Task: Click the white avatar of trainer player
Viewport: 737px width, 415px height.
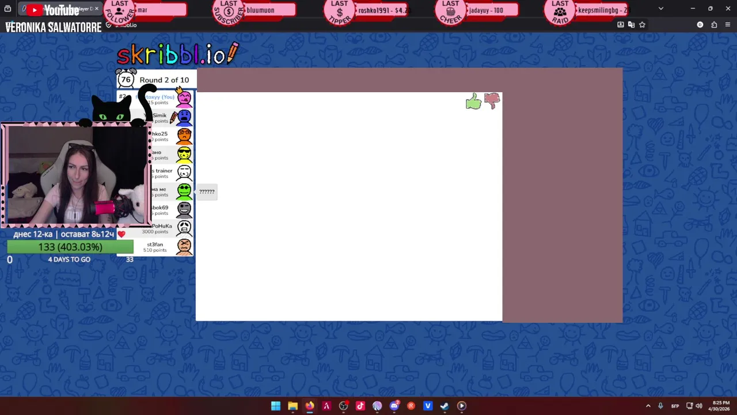Action: pyautogui.click(x=184, y=173)
